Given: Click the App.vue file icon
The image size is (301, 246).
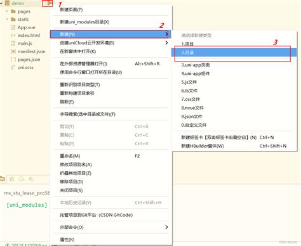Looking at the screenshot, I should (x=13, y=27).
